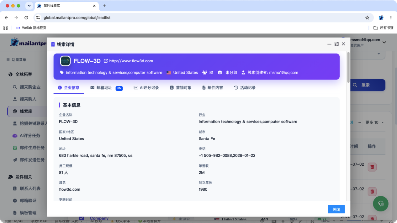Click the FLOW-3D company logo thumbnail
The height and width of the screenshot is (223, 397).
pyautogui.click(x=65, y=61)
